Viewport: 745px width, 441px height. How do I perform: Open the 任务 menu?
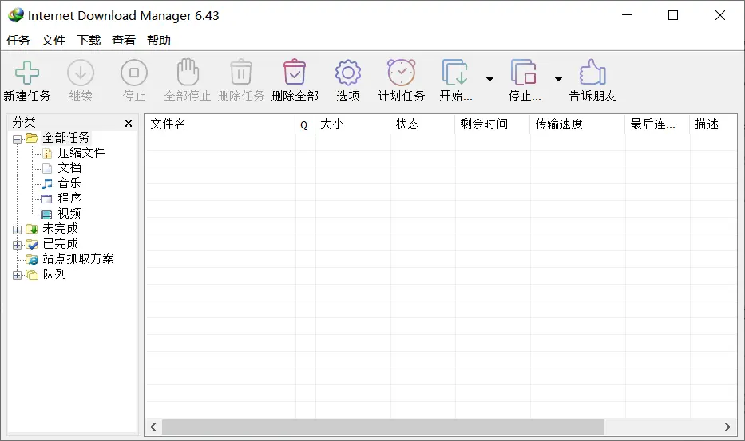click(x=18, y=41)
